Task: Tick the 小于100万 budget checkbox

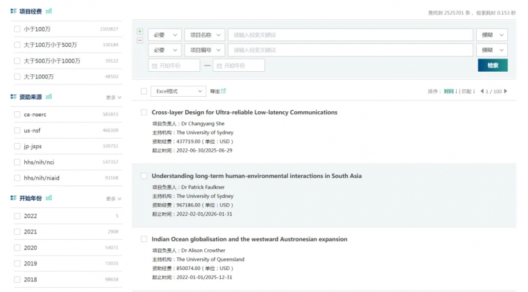Action: 17,29
